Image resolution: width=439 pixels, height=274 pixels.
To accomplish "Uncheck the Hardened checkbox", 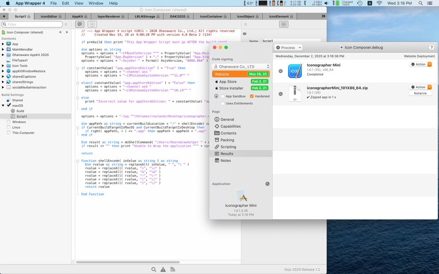I will pos(252,96).
